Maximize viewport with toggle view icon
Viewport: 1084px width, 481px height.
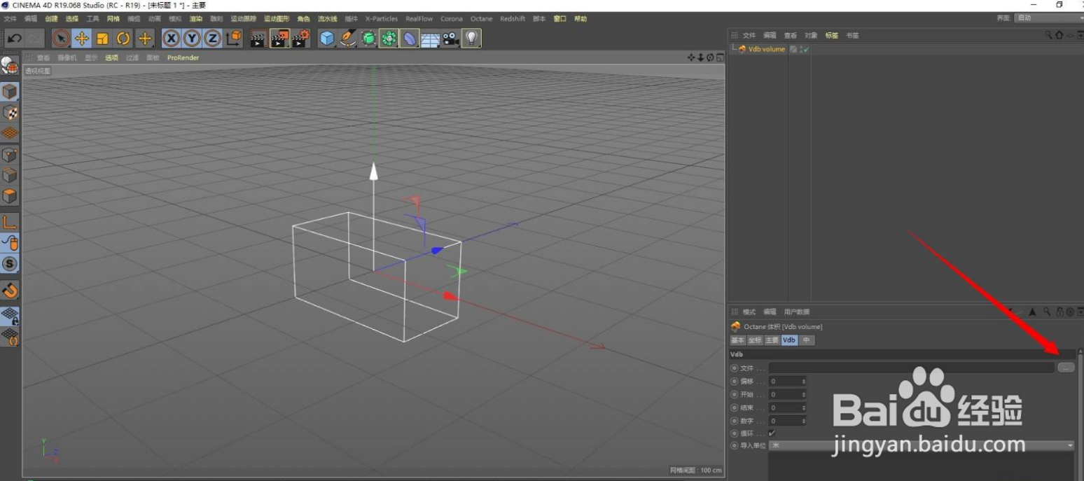(719, 58)
